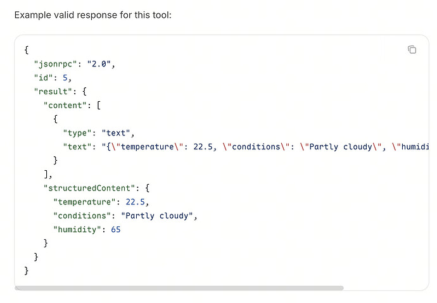Click the id value 5
The image size is (437, 303).
[65, 78]
